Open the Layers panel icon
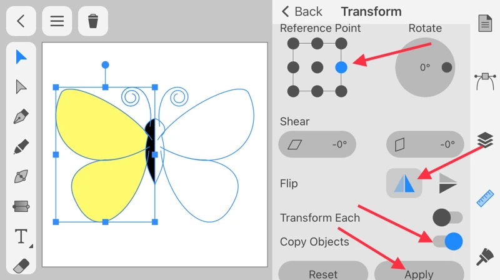 pyautogui.click(x=486, y=140)
